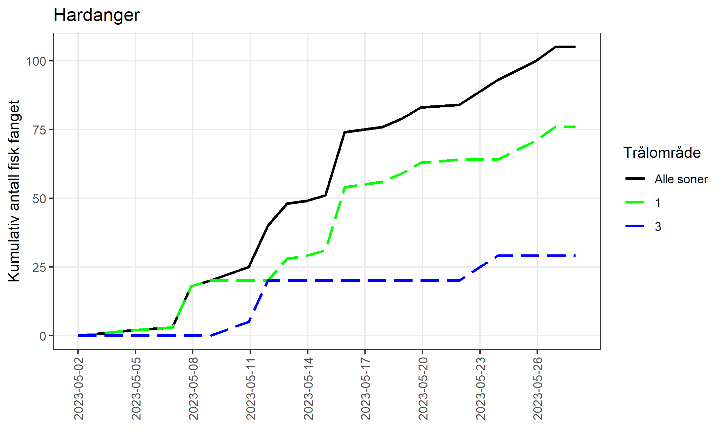Click the chart title 'Hardanger'
Screen dimensions: 723x446
[97, 15]
